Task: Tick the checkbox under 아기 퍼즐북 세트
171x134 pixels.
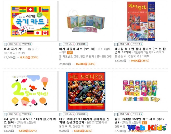Action: pos(61,44)
